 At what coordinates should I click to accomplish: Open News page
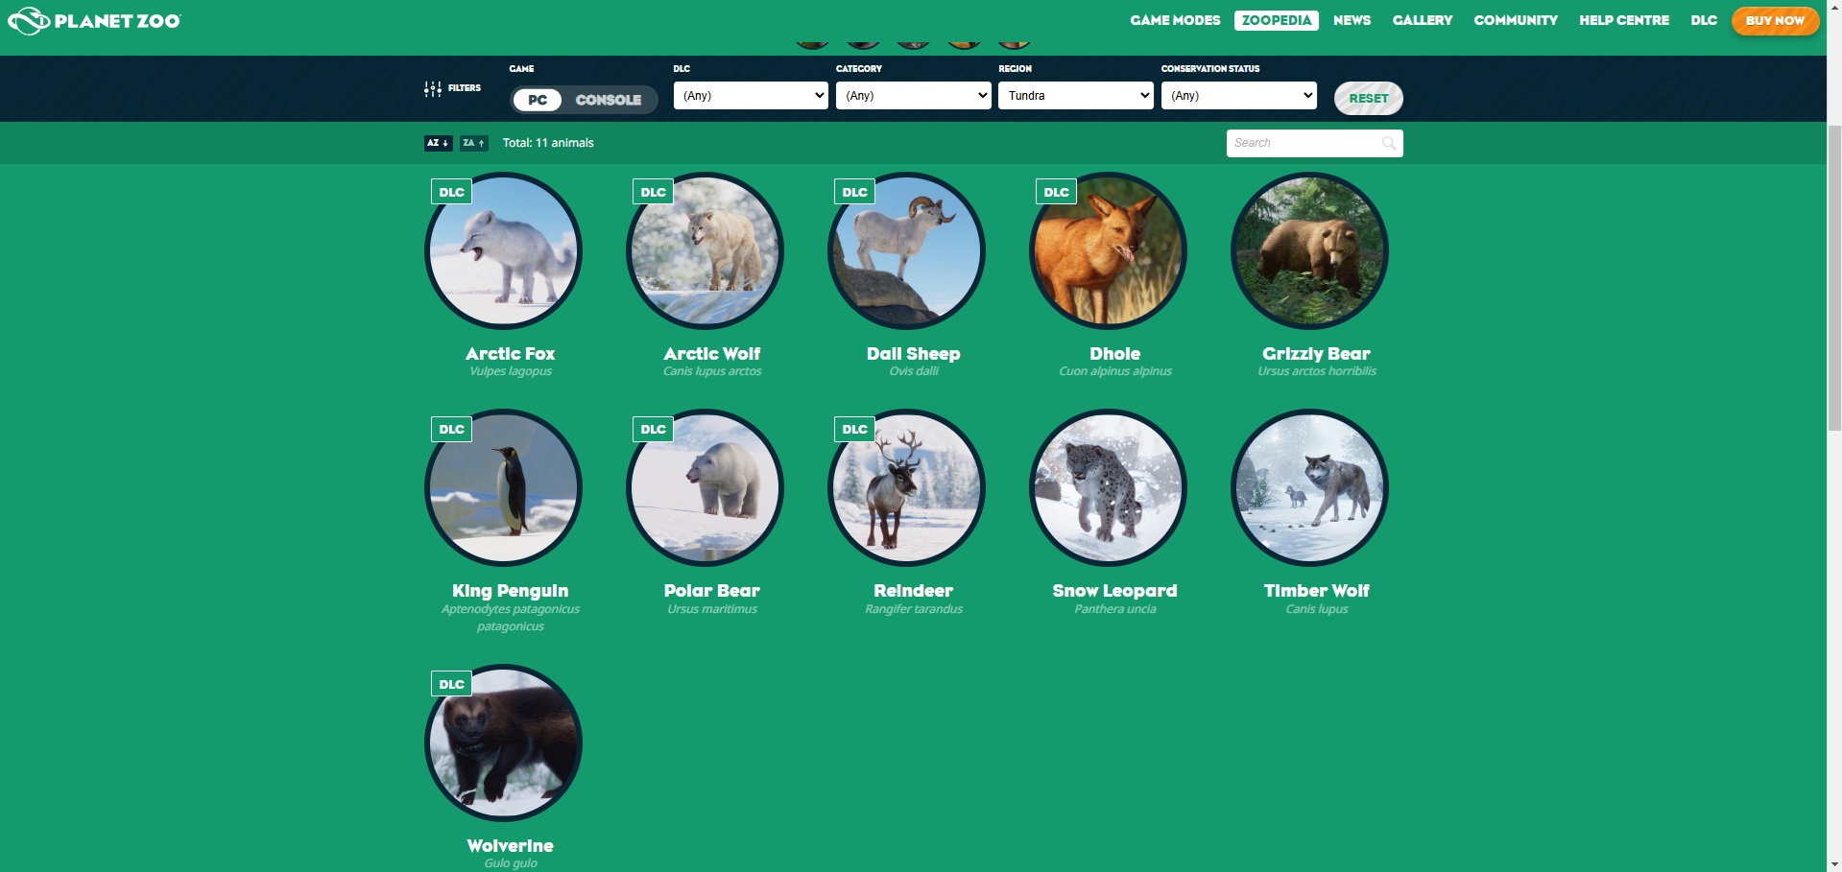[x=1352, y=20]
